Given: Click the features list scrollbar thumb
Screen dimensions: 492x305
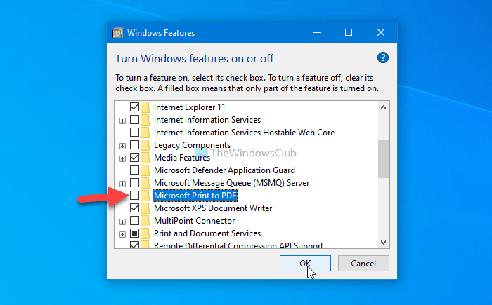Looking at the screenshot, I should click(383, 158).
